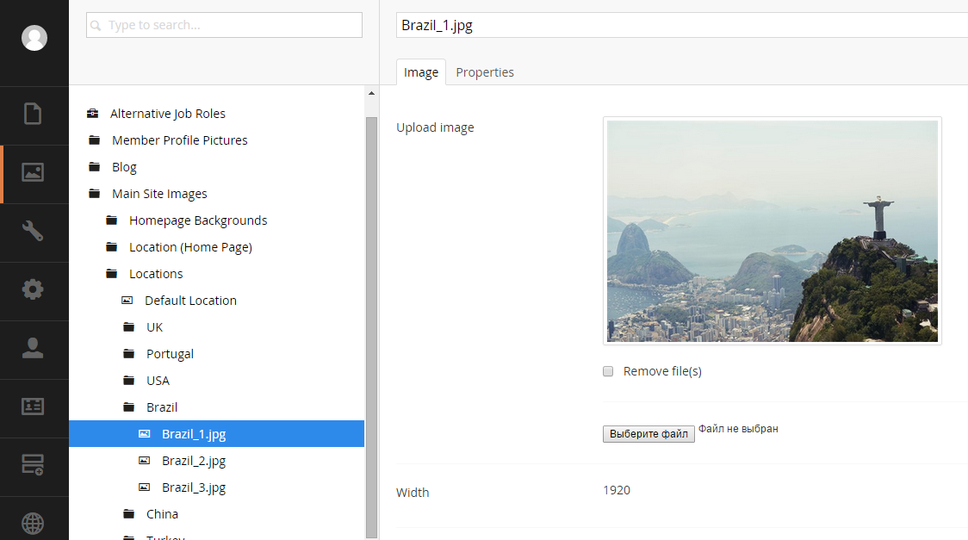Image resolution: width=968 pixels, height=540 pixels.
Task: Click the Default Location image icon
Action: pyautogui.click(x=127, y=301)
